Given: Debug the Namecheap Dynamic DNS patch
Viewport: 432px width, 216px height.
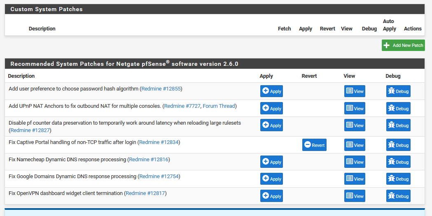Looking at the screenshot, I should tap(398, 162).
